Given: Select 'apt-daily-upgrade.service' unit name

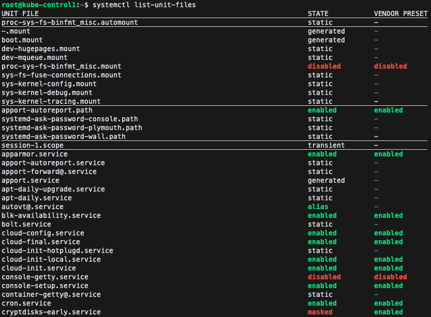Looking at the screenshot, I should [x=53, y=189].
